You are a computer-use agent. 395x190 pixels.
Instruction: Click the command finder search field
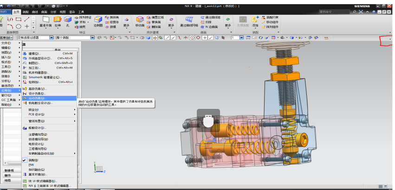334,12
